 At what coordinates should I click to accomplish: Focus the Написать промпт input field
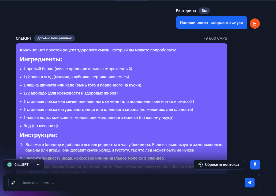[x=131, y=183]
